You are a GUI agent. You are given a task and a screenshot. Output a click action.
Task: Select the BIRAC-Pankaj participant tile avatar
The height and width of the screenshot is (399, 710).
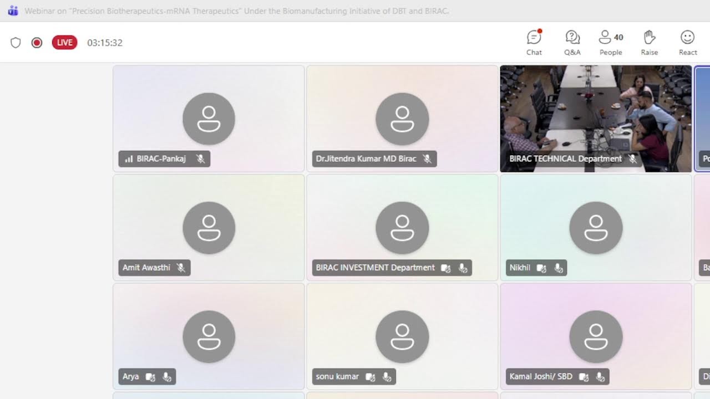tap(209, 119)
